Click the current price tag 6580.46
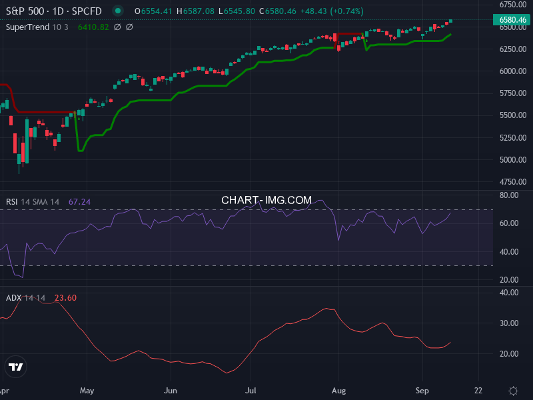Screen dimensions: 533x400 512,20
